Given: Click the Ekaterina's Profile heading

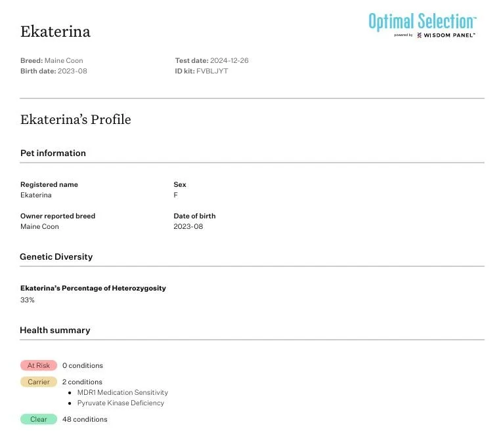Looking at the screenshot, I should pyautogui.click(x=76, y=119).
